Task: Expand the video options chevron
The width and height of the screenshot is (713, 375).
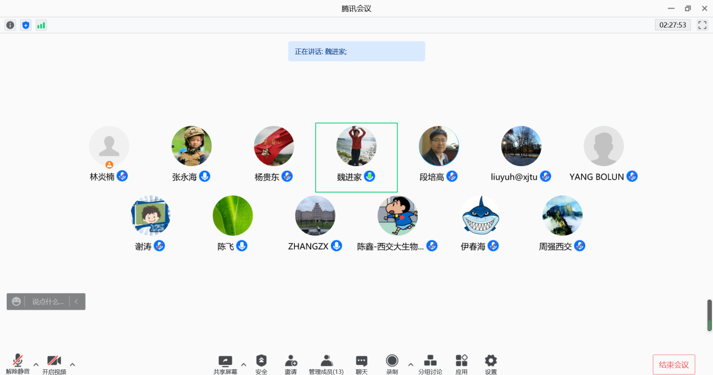Action: point(71,364)
